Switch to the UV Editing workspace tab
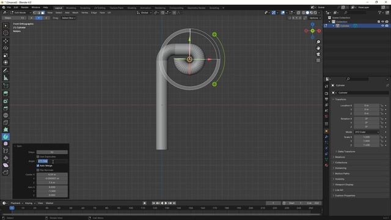This screenshot has height=220, width=391. point(100,8)
